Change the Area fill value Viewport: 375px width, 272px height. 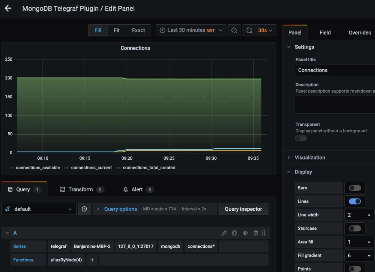(359, 242)
